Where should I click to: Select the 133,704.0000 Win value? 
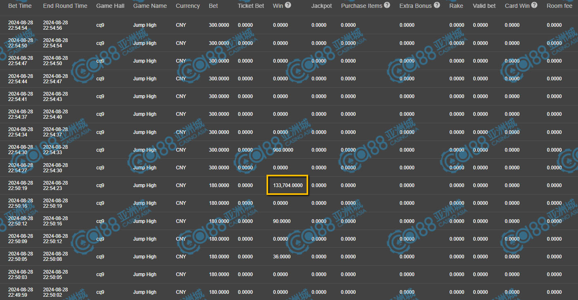tap(288, 185)
